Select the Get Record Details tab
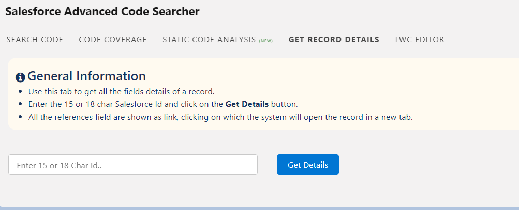The width and height of the screenshot is (519, 210). click(x=334, y=40)
